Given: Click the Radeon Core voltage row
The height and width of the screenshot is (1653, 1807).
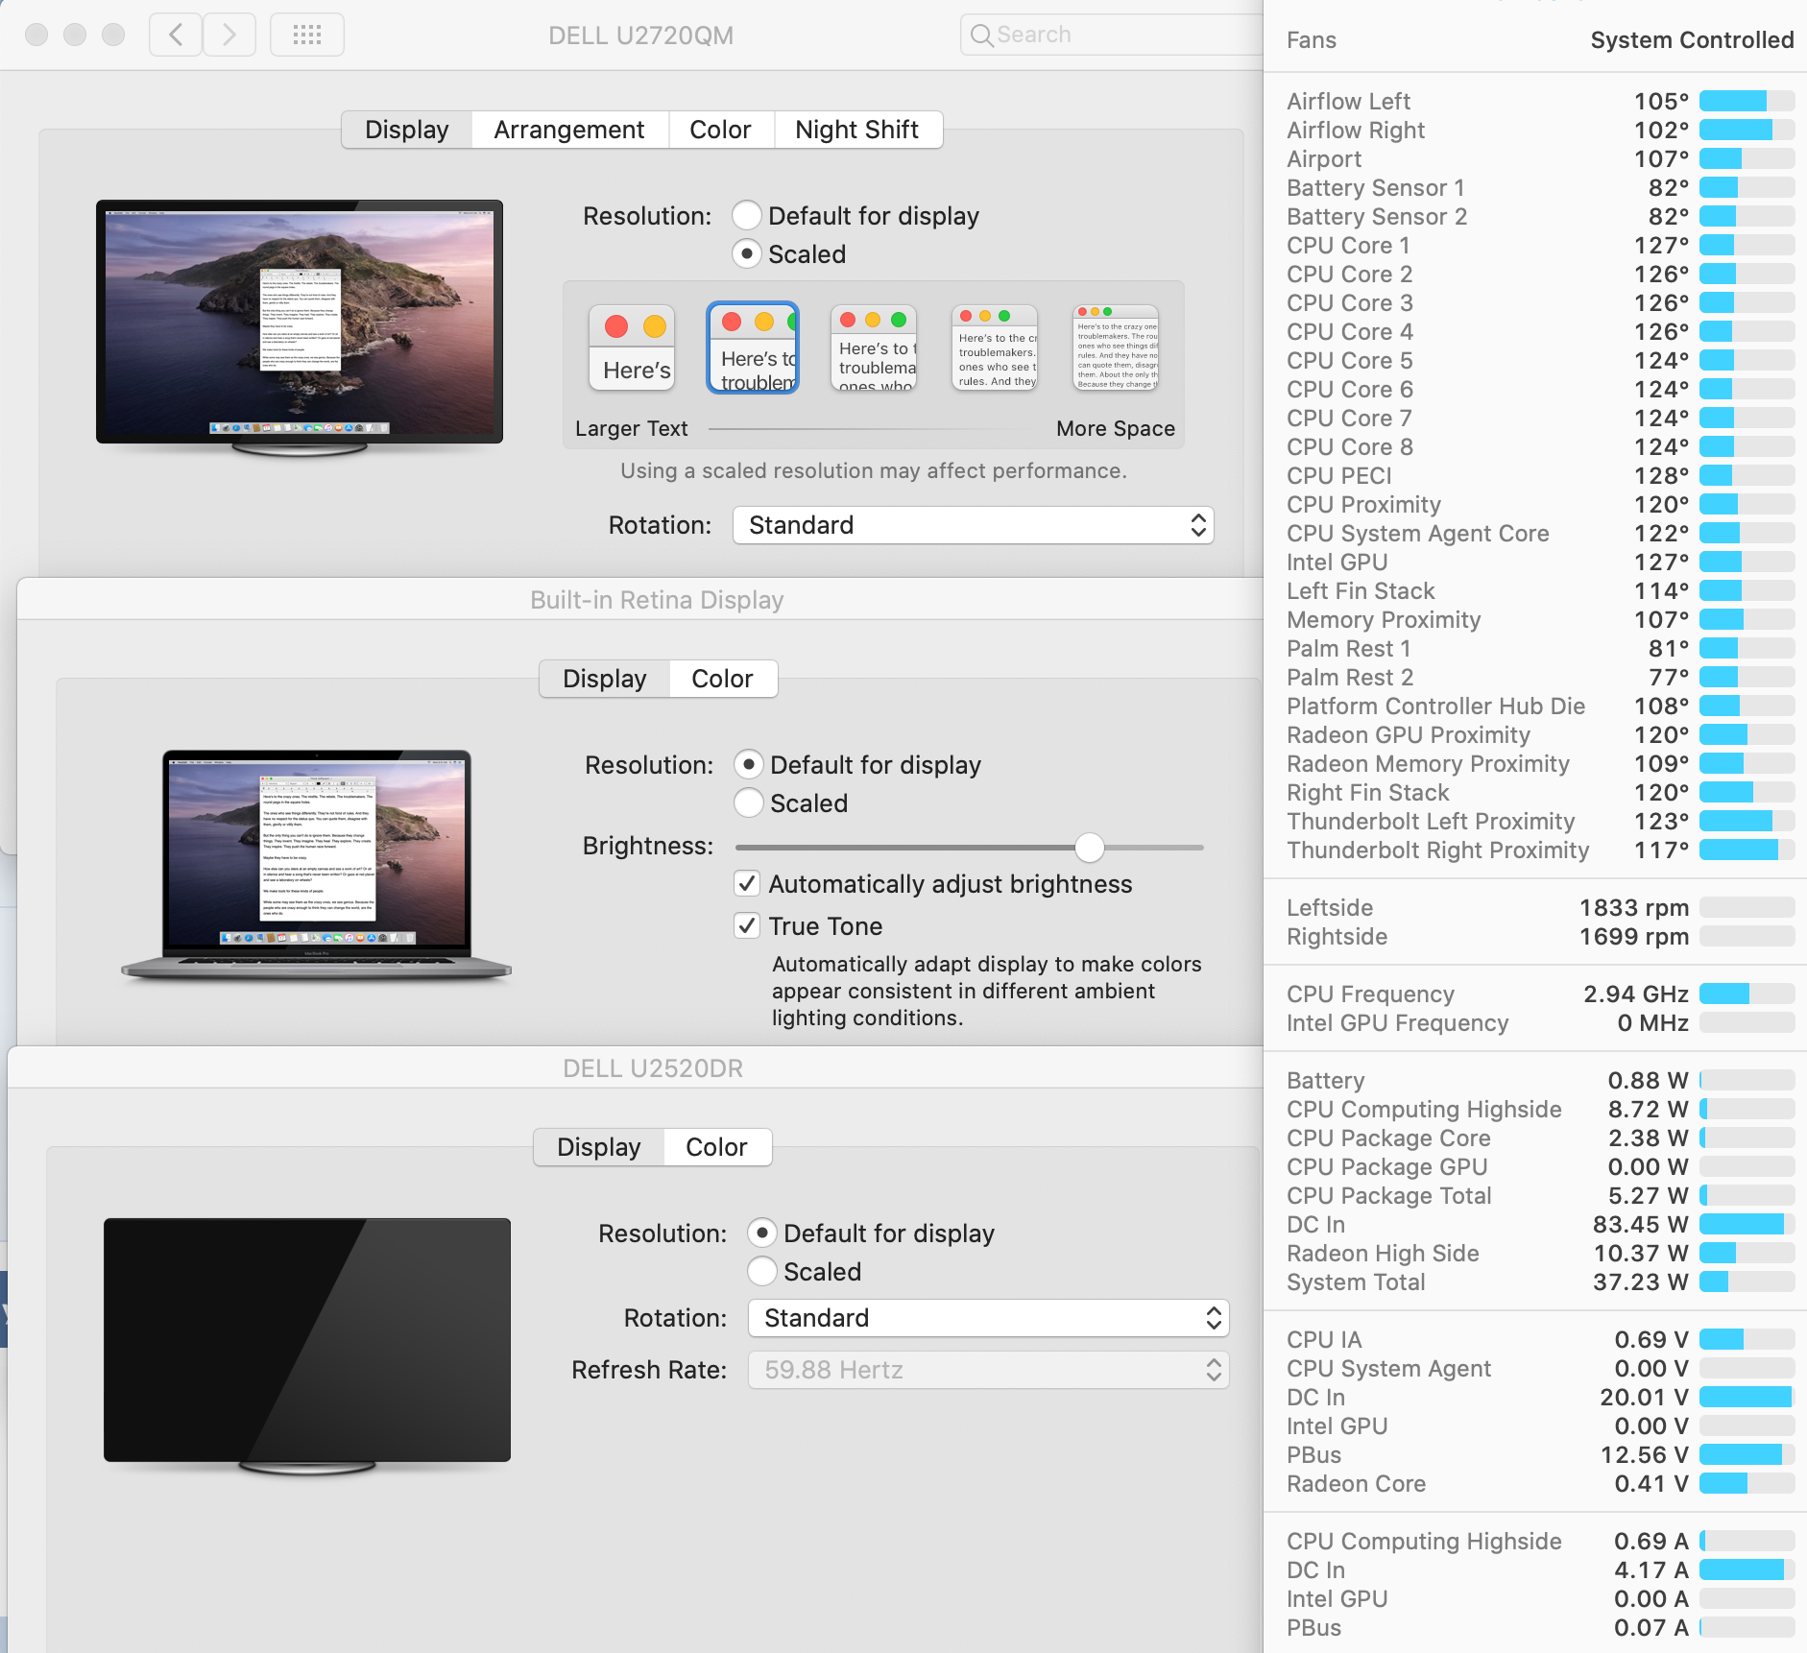Looking at the screenshot, I should pos(1540,1483).
